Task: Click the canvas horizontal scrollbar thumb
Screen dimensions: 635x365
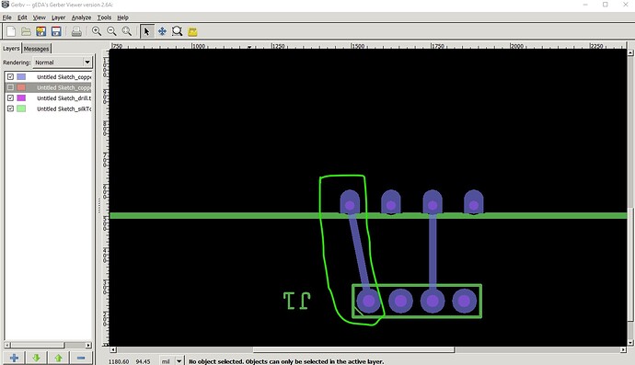Action: 353,349
